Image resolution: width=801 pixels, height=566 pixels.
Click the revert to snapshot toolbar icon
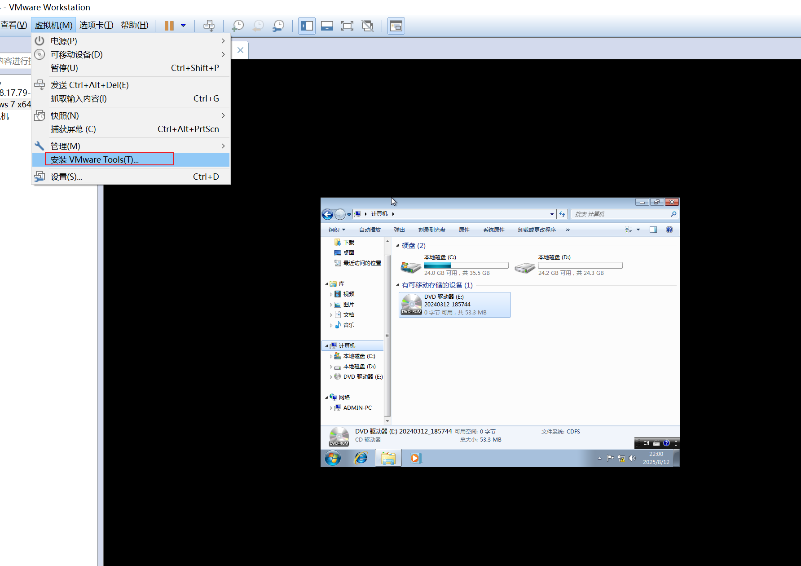tap(258, 26)
